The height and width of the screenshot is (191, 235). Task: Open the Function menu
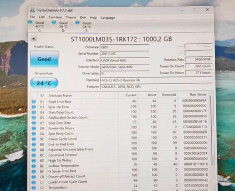click(55, 17)
